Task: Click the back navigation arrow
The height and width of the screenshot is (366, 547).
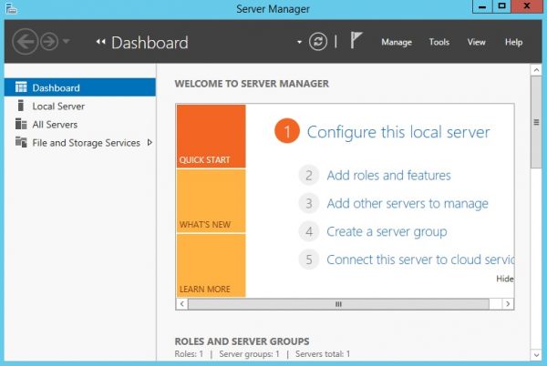Action: point(25,42)
